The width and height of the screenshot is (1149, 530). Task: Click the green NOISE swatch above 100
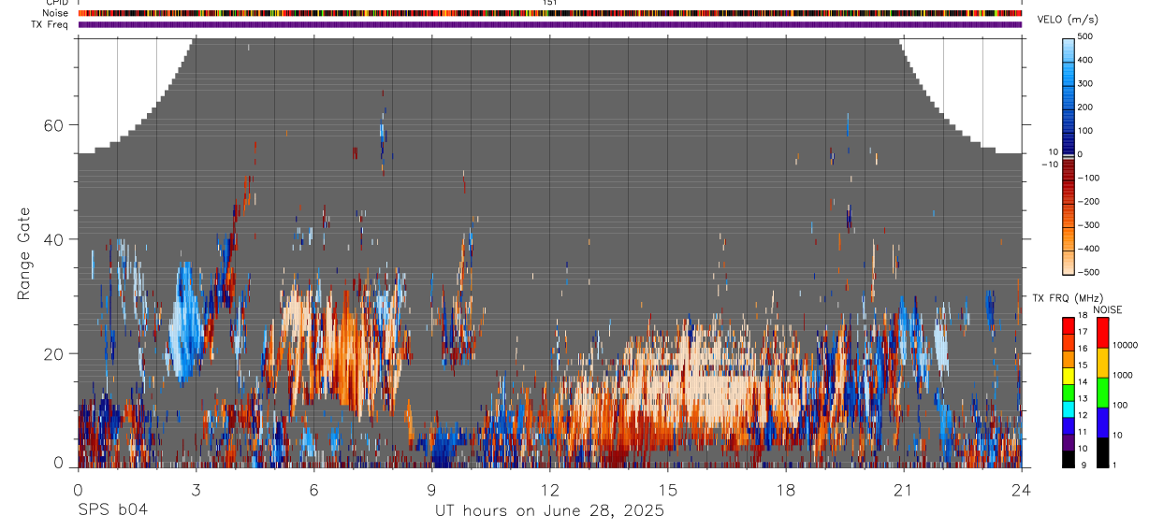coord(1101,393)
